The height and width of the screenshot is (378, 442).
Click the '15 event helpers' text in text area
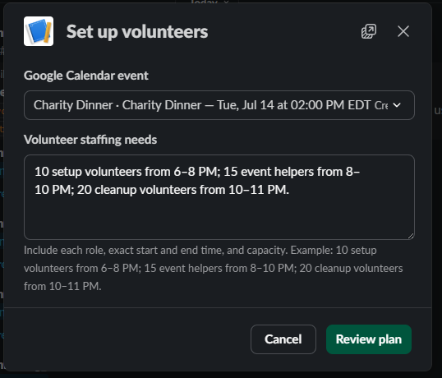[x=269, y=172]
